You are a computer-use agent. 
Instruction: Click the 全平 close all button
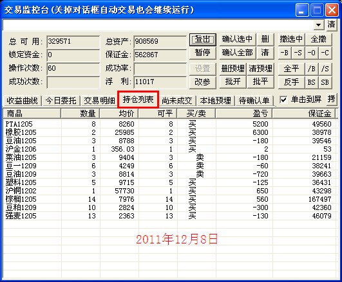coord(291,69)
